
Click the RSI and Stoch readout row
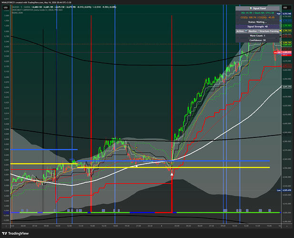(257, 13)
